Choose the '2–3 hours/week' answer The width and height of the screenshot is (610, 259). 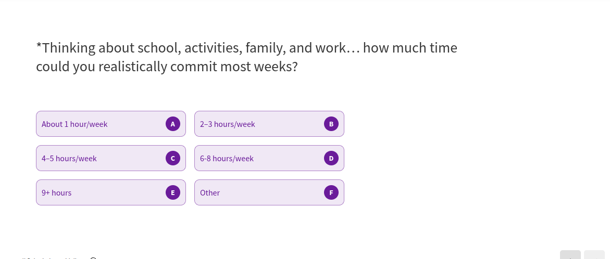point(269,124)
